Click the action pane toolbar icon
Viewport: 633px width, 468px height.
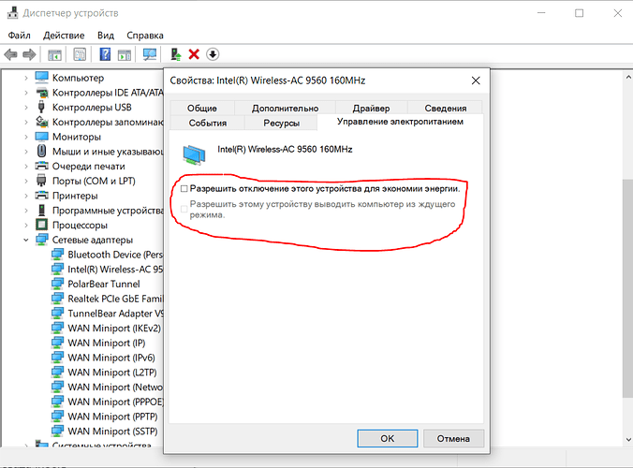[125, 54]
